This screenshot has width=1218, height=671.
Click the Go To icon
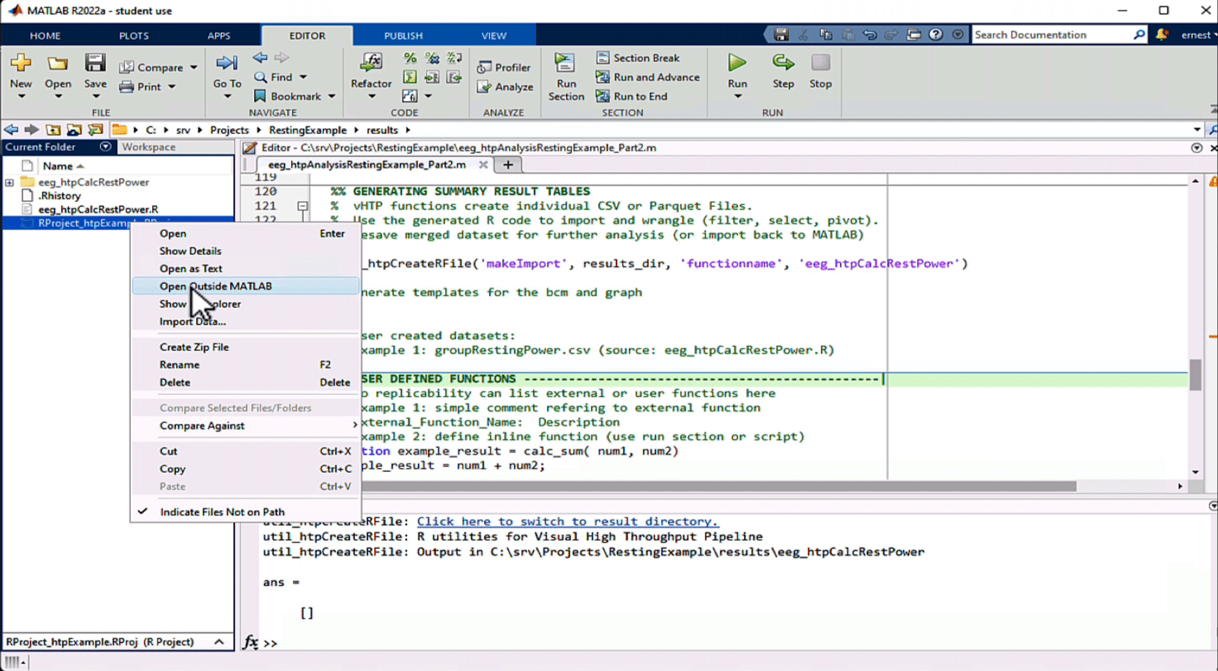[x=227, y=63]
